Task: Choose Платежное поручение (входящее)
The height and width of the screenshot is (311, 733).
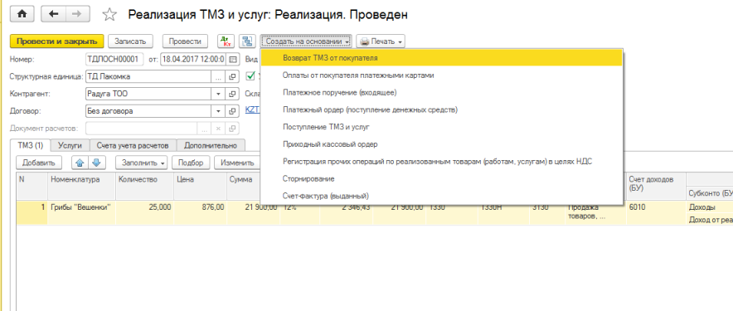Action: pos(441,93)
